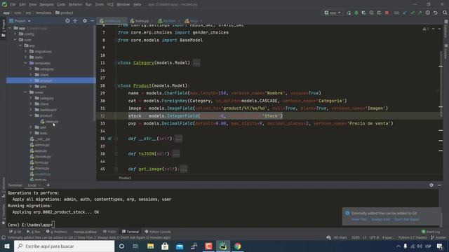Unfold the toJSON method at line 38
This screenshot has width=449, height=252.
click(x=176, y=154)
